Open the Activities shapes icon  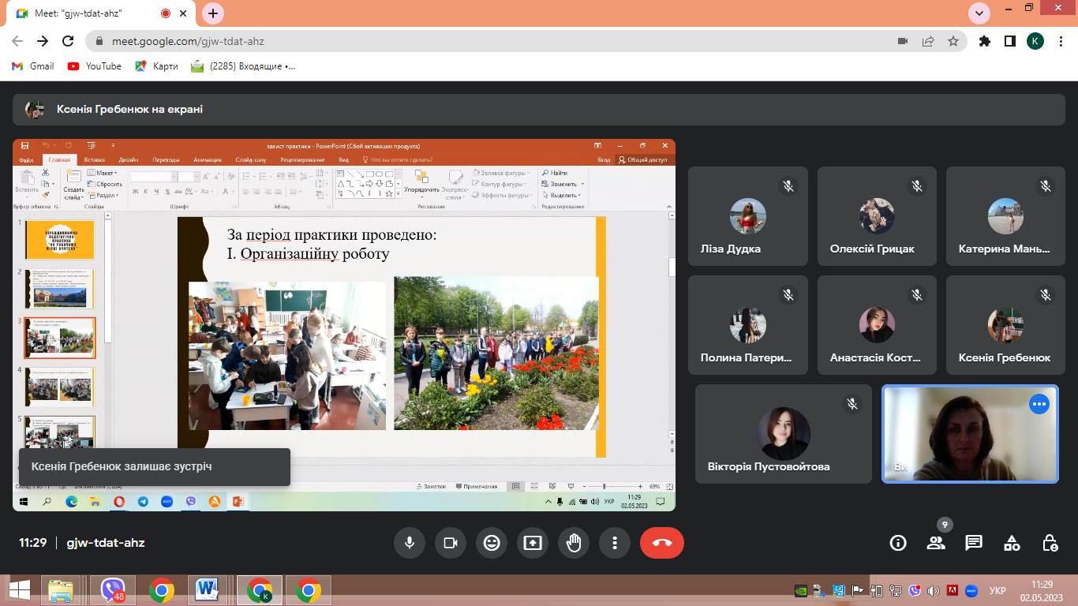point(1012,543)
